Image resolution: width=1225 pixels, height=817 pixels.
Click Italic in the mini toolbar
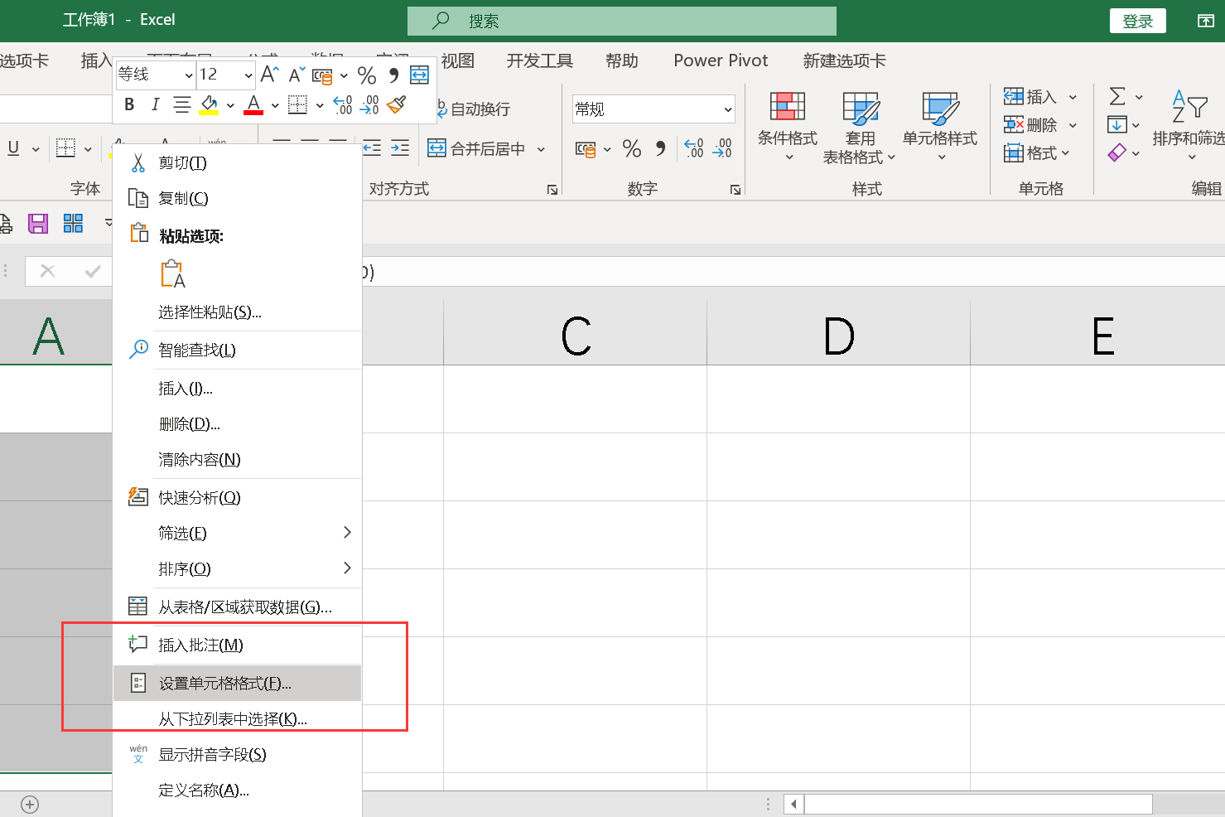point(155,104)
